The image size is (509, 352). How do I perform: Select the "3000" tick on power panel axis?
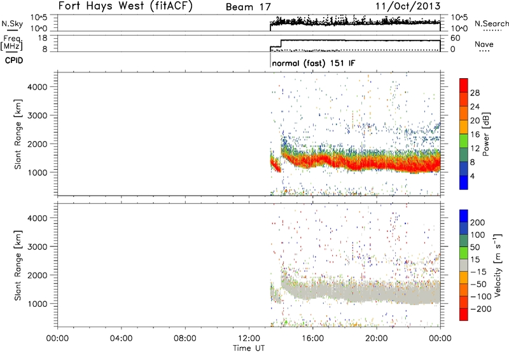click(x=38, y=116)
